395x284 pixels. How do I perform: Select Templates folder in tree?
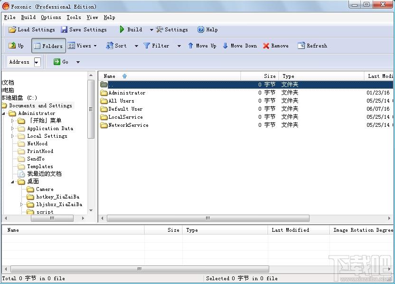coord(40,166)
